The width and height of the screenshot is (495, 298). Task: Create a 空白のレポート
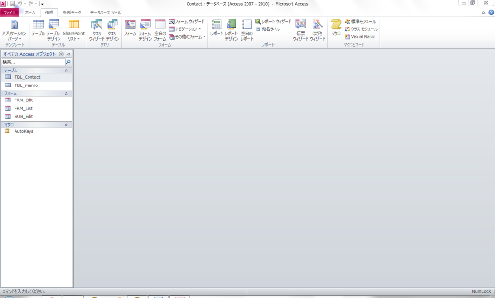247,30
